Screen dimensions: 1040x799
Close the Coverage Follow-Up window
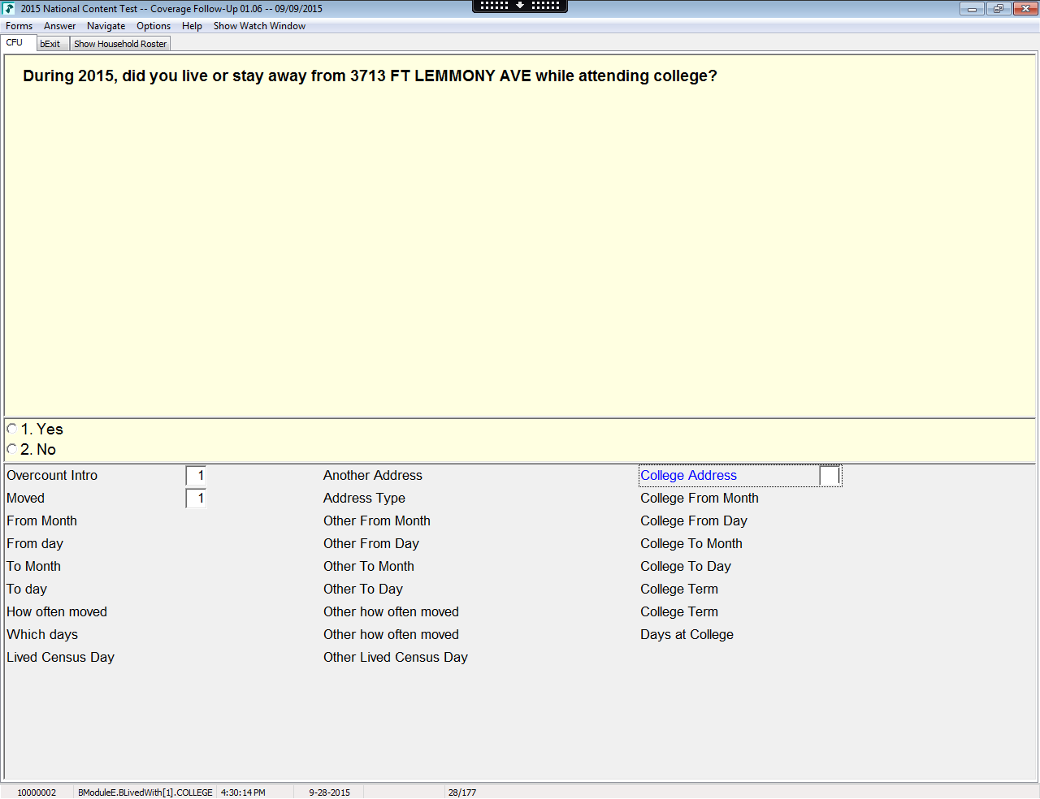coord(1025,9)
